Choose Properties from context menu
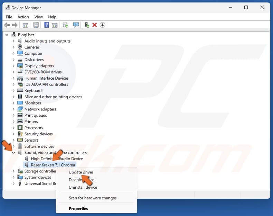This screenshot has width=273, height=216. click(96, 208)
